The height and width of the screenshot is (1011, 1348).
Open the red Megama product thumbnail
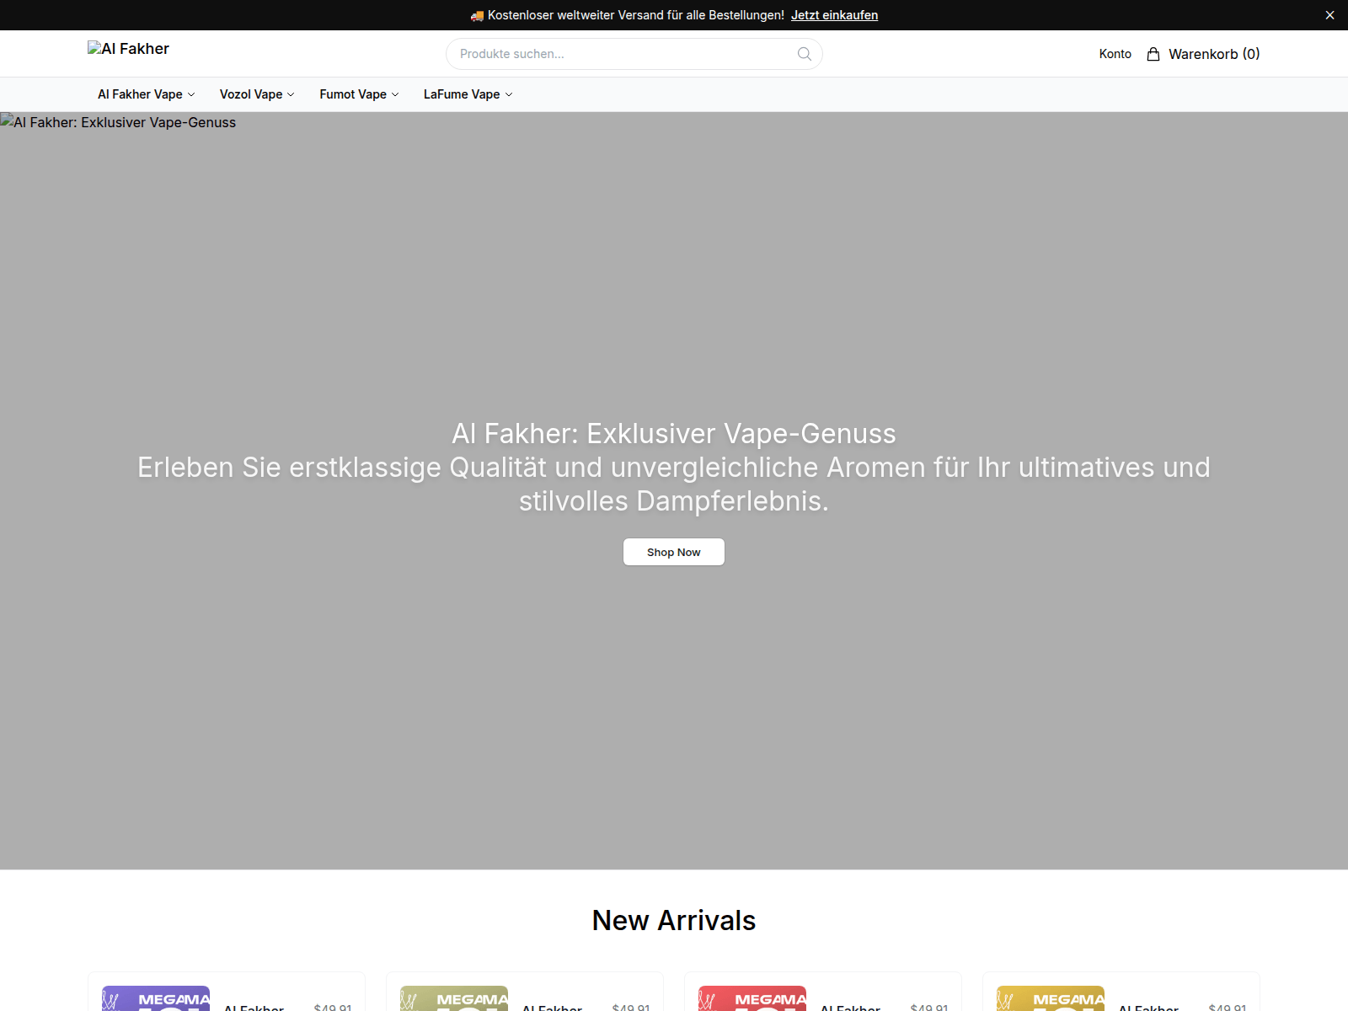[752, 998]
